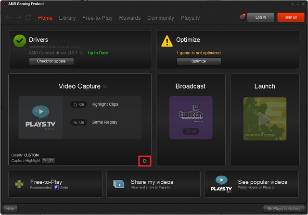Minimize the AMD Gaming Evolved window

coord(298,4)
